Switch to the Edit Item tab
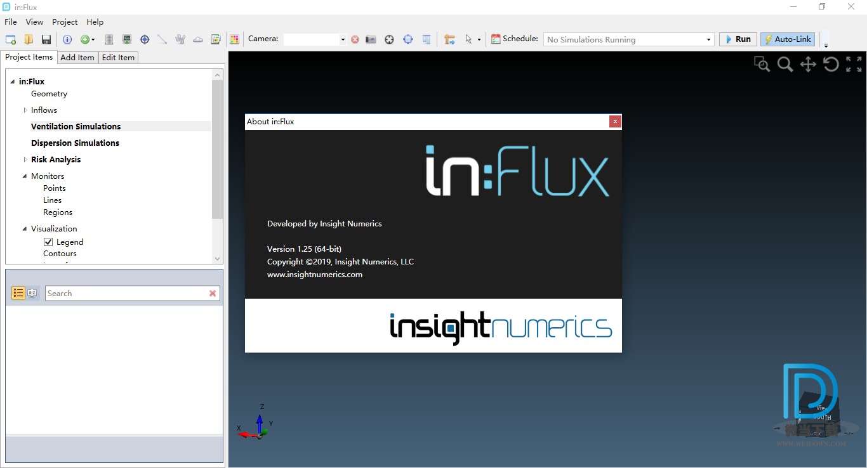The width and height of the screenshot is (867, 468). tap(118, 58)
